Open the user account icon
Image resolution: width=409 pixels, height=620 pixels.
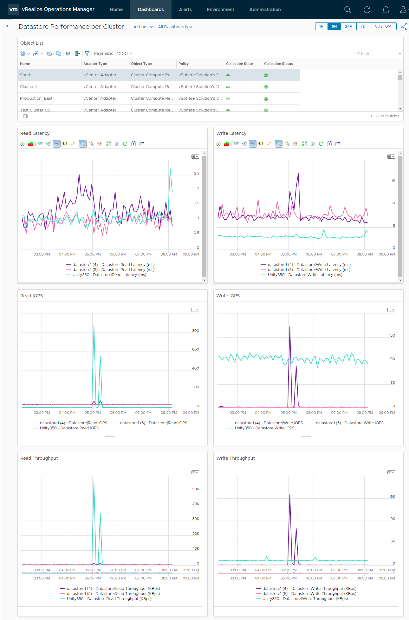(403, 9)
